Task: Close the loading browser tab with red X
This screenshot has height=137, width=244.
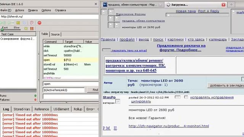Action: click(x=223, y=5)
